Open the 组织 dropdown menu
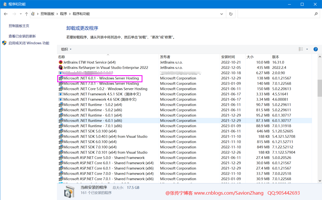This screenshot has height=200, width=322. click(66, 49)
